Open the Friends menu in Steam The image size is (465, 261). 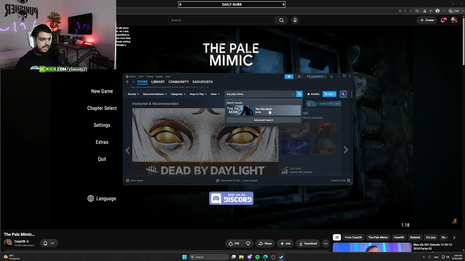click(150, 76)
